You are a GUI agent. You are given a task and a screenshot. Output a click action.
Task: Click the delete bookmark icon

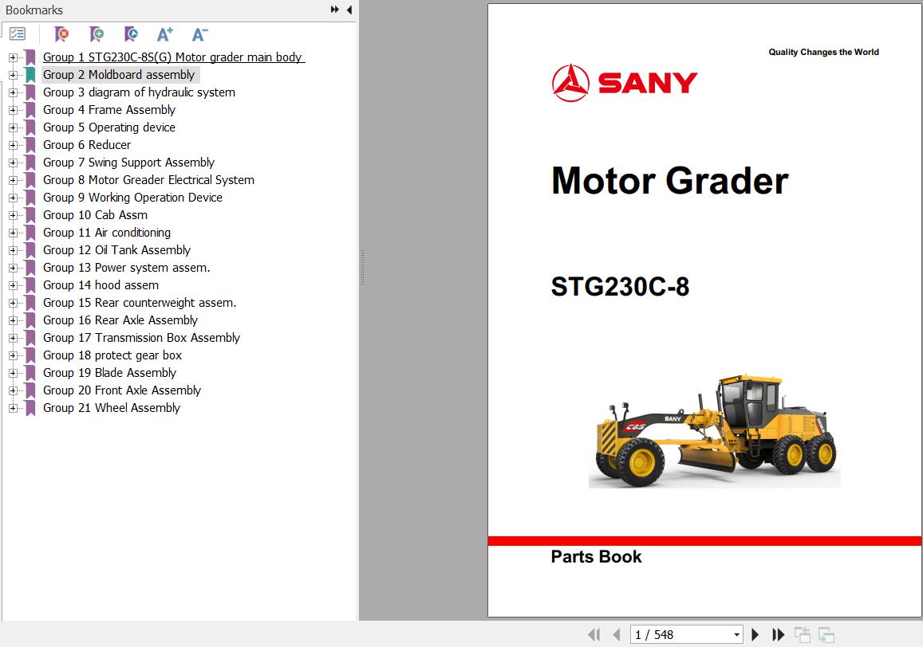[61, 34]
